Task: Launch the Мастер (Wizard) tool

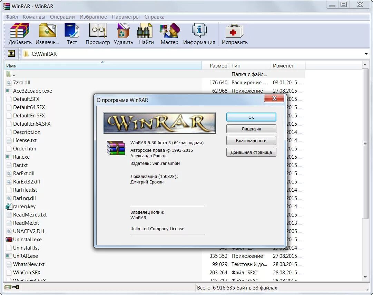Action: tap(169, 30)
